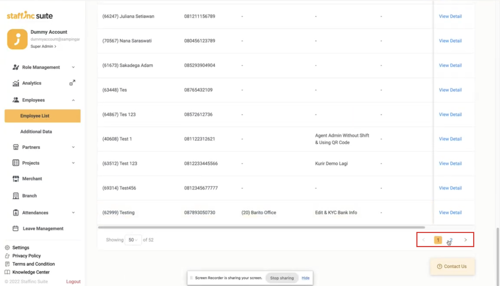Click the horizontal table scrollbar

[x=261, y=227]
